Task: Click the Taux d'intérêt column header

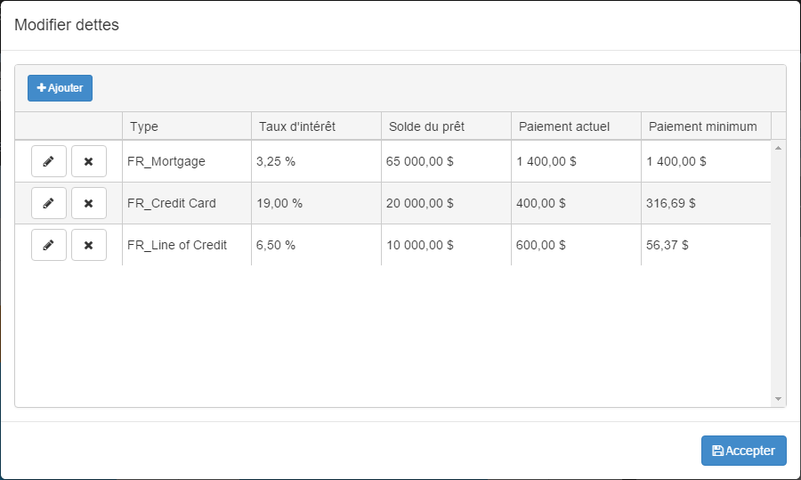Action: pos(297,126)
